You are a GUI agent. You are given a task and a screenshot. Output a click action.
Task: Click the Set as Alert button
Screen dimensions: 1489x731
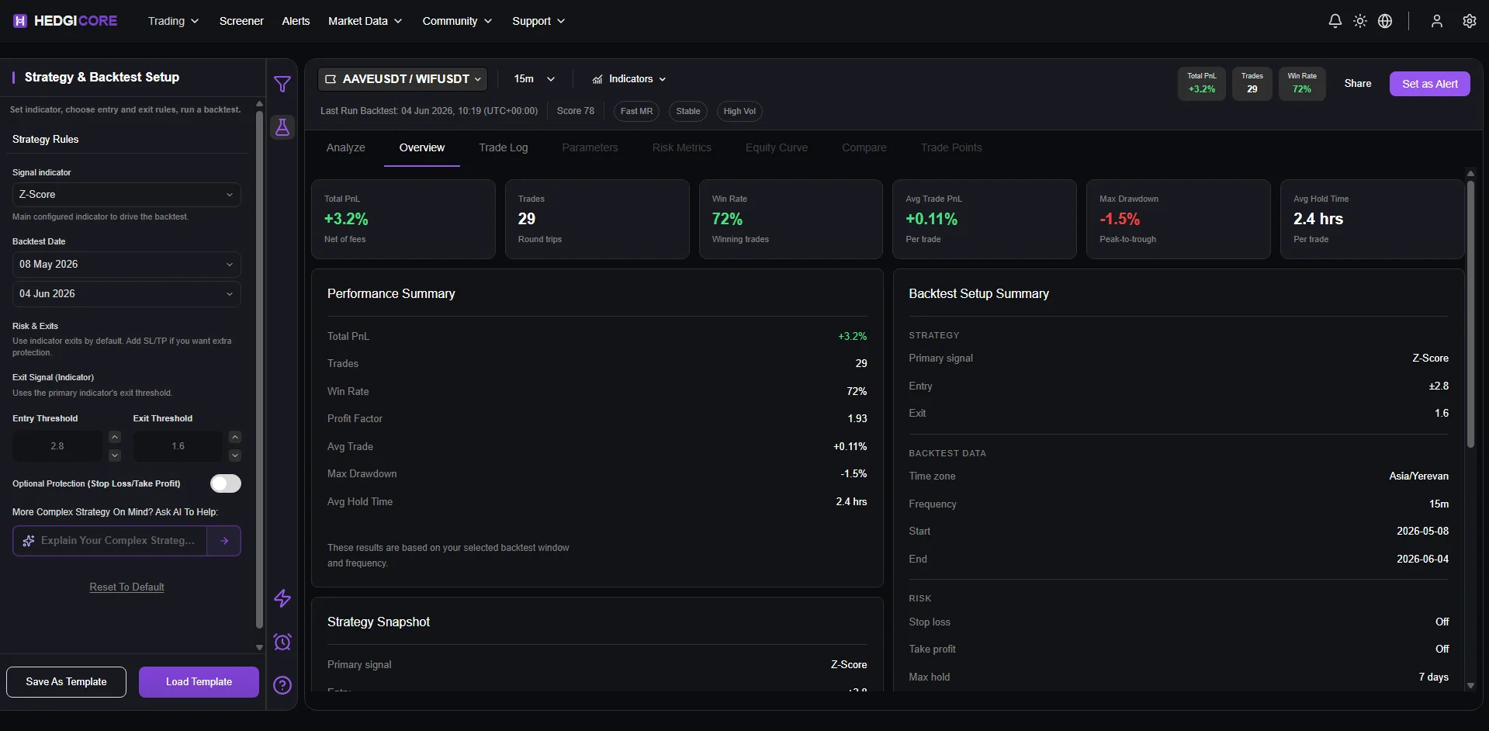[x=1429, y=84]
